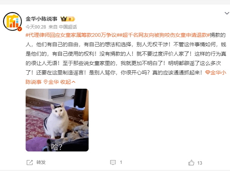Click the 今天00:28 post timestamp

tap(36, 27)
